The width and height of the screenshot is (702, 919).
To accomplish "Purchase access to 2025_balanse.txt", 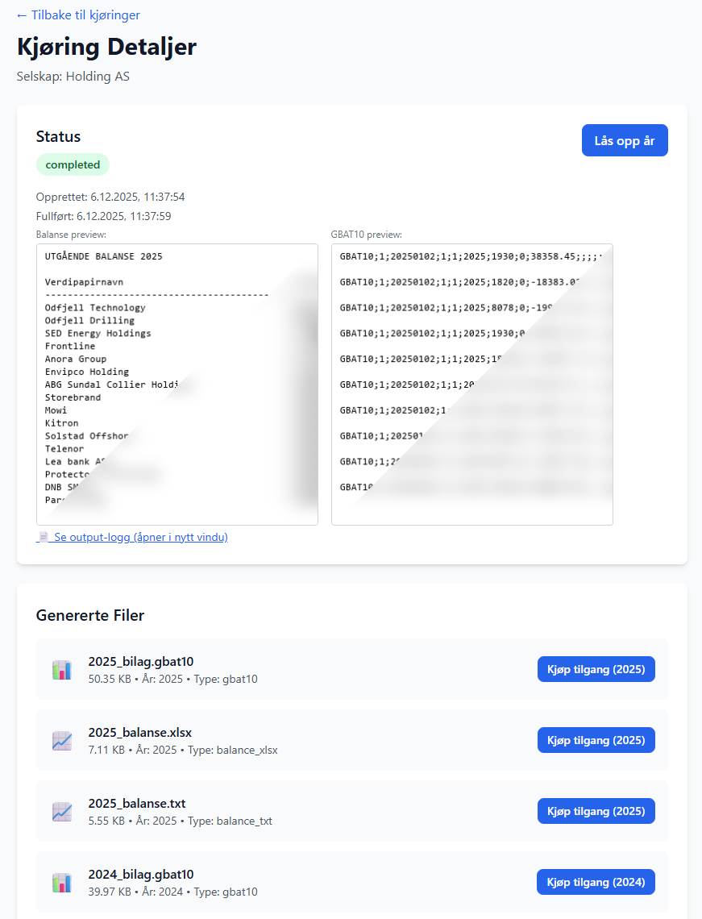I will pyautogui.click(x=596, y=811).
